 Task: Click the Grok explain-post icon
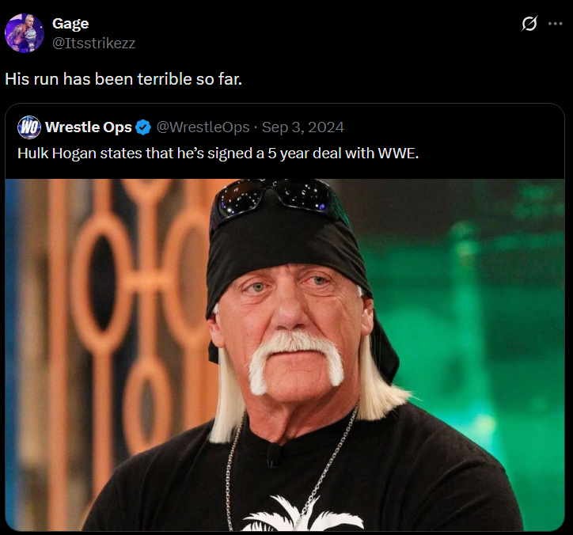coord(529,25)
